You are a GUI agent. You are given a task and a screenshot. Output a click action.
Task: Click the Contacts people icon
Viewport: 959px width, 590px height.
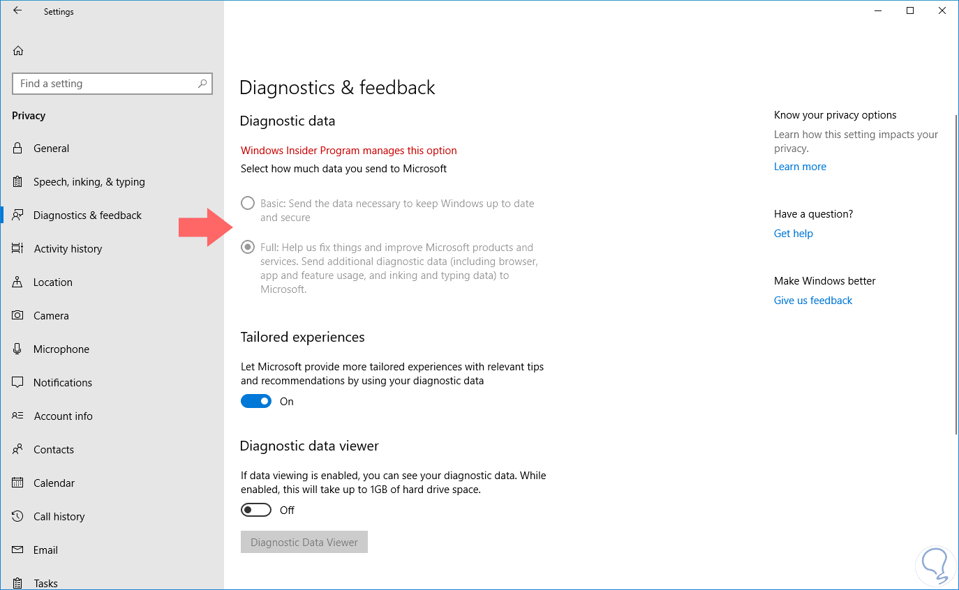[x=18, y=449]
